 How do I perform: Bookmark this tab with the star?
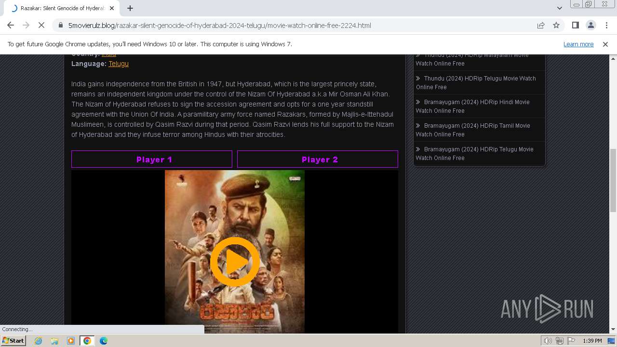[x=556, y=25]
